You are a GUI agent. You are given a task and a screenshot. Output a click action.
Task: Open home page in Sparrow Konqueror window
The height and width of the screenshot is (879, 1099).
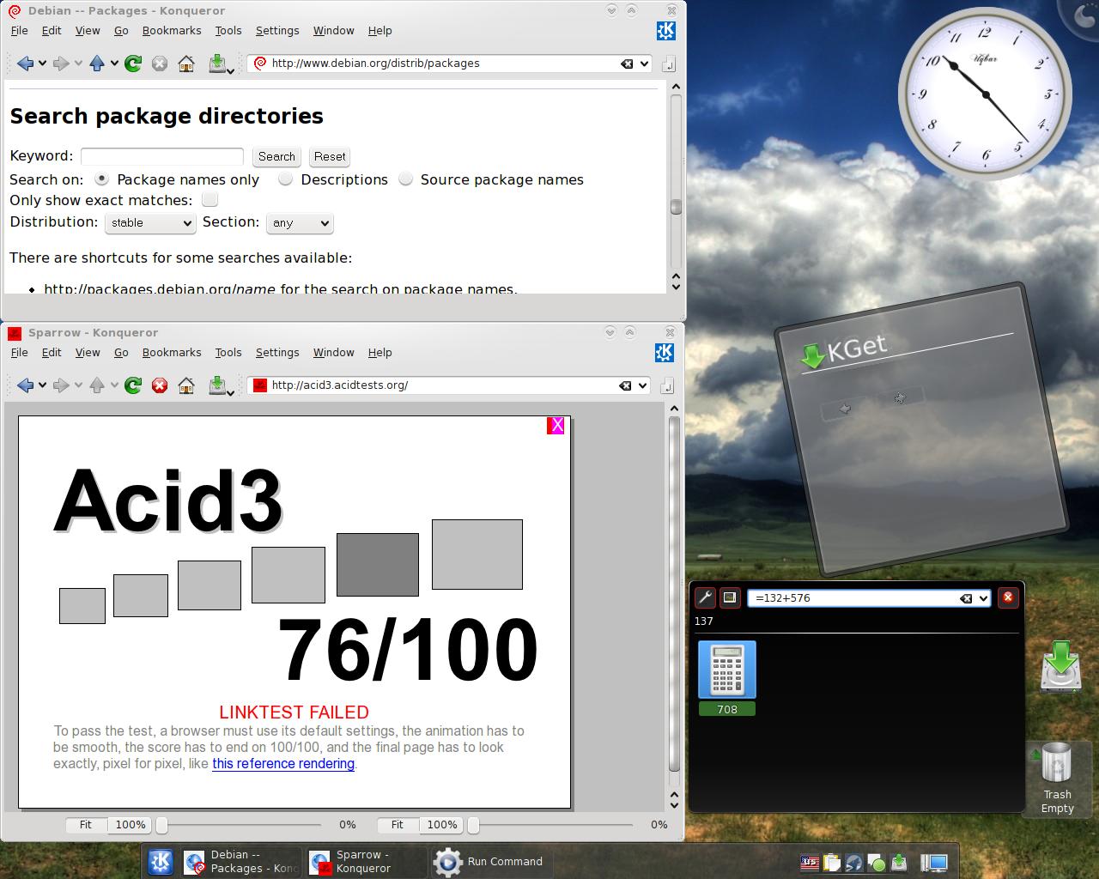pos(186,385)
